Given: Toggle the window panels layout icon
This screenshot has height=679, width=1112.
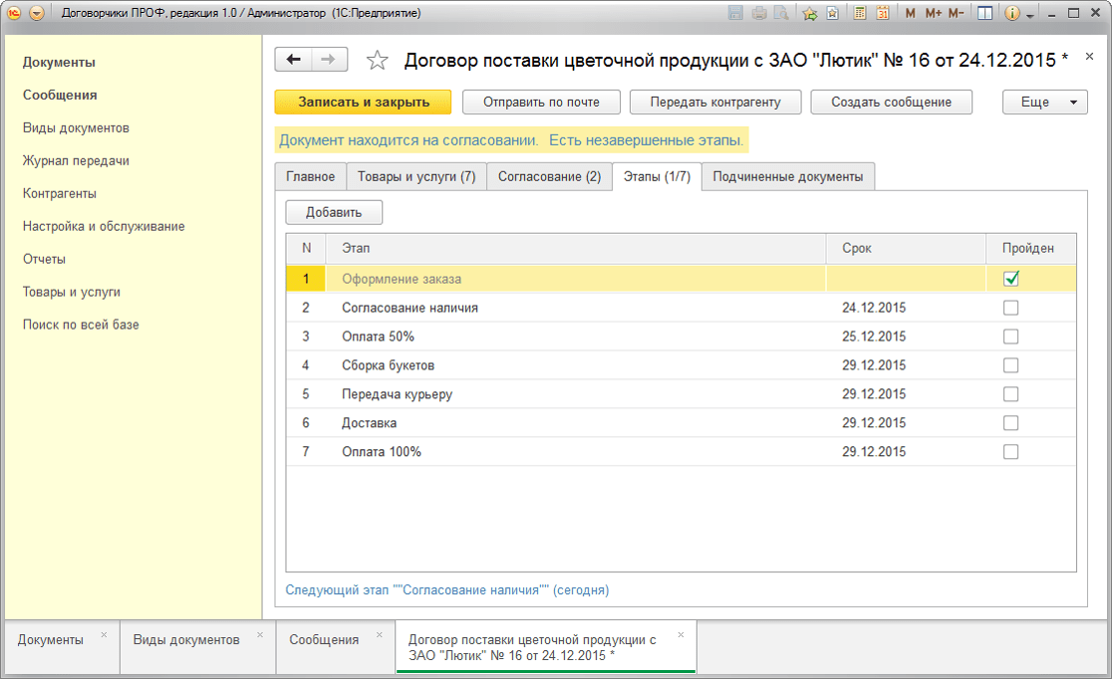Looking at the screenshot, I should click(984, 13).
